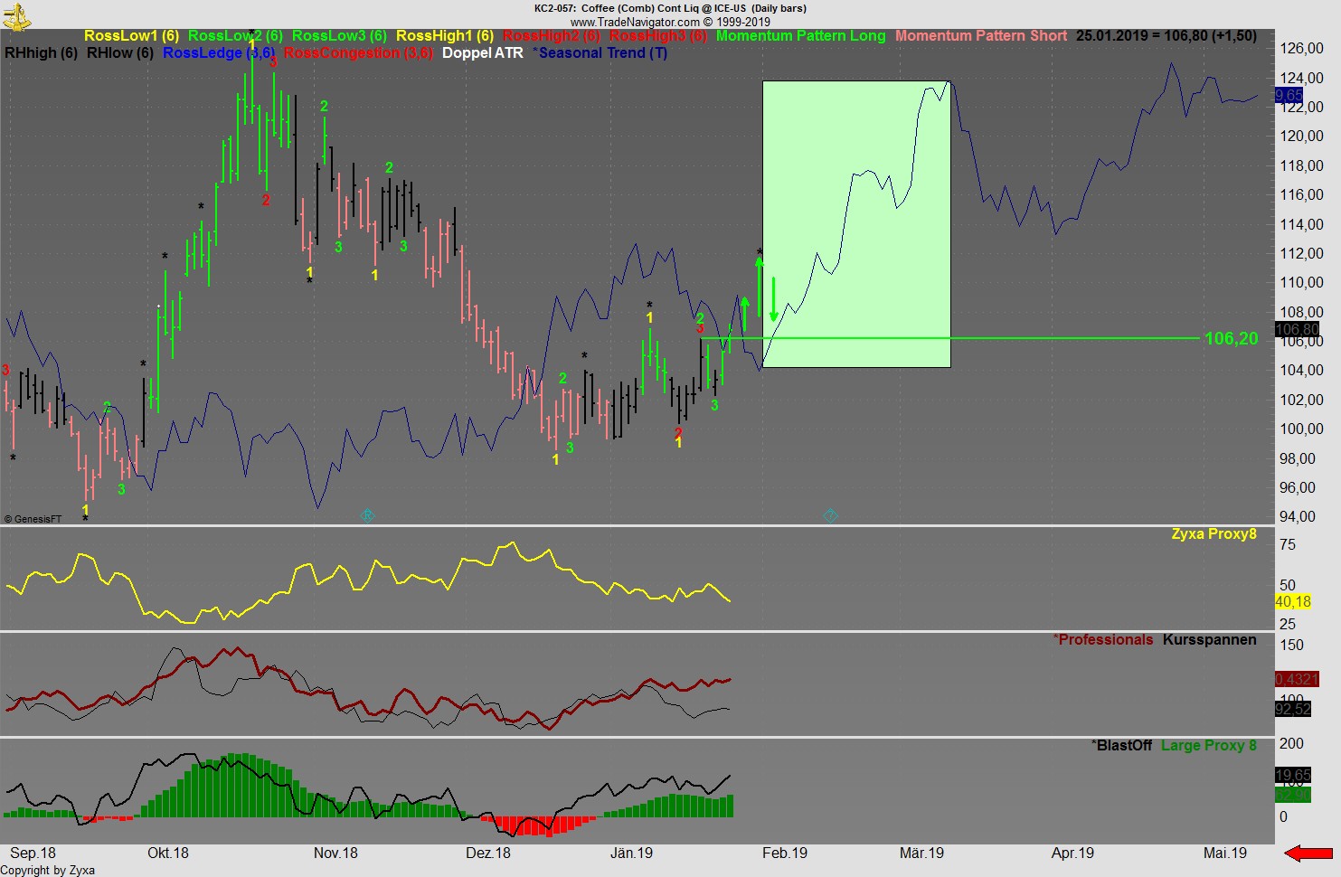Click the Doppel ATR indicator label

click(x=483, y=53)
